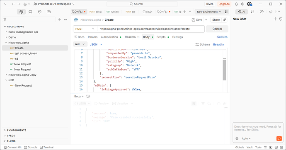This screenshot has width=286, height=150.
Task: Click the environment quick look icon
Action: pos(226,12)
